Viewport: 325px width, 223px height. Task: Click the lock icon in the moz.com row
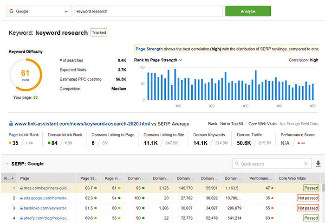(21, 188)
